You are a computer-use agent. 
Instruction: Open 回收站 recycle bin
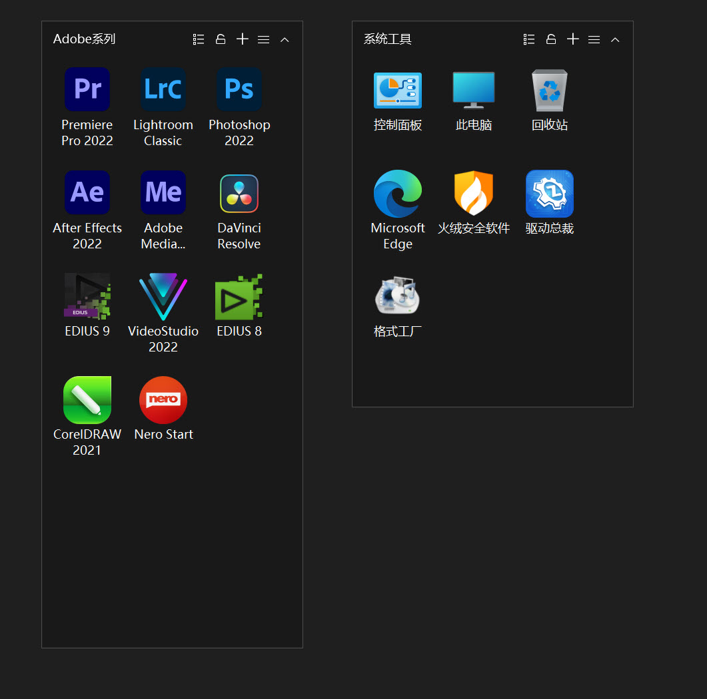click(x=549, y=90)
